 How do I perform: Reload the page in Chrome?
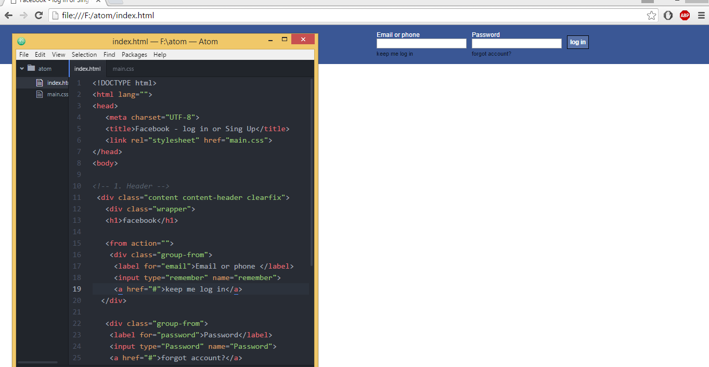38,16
